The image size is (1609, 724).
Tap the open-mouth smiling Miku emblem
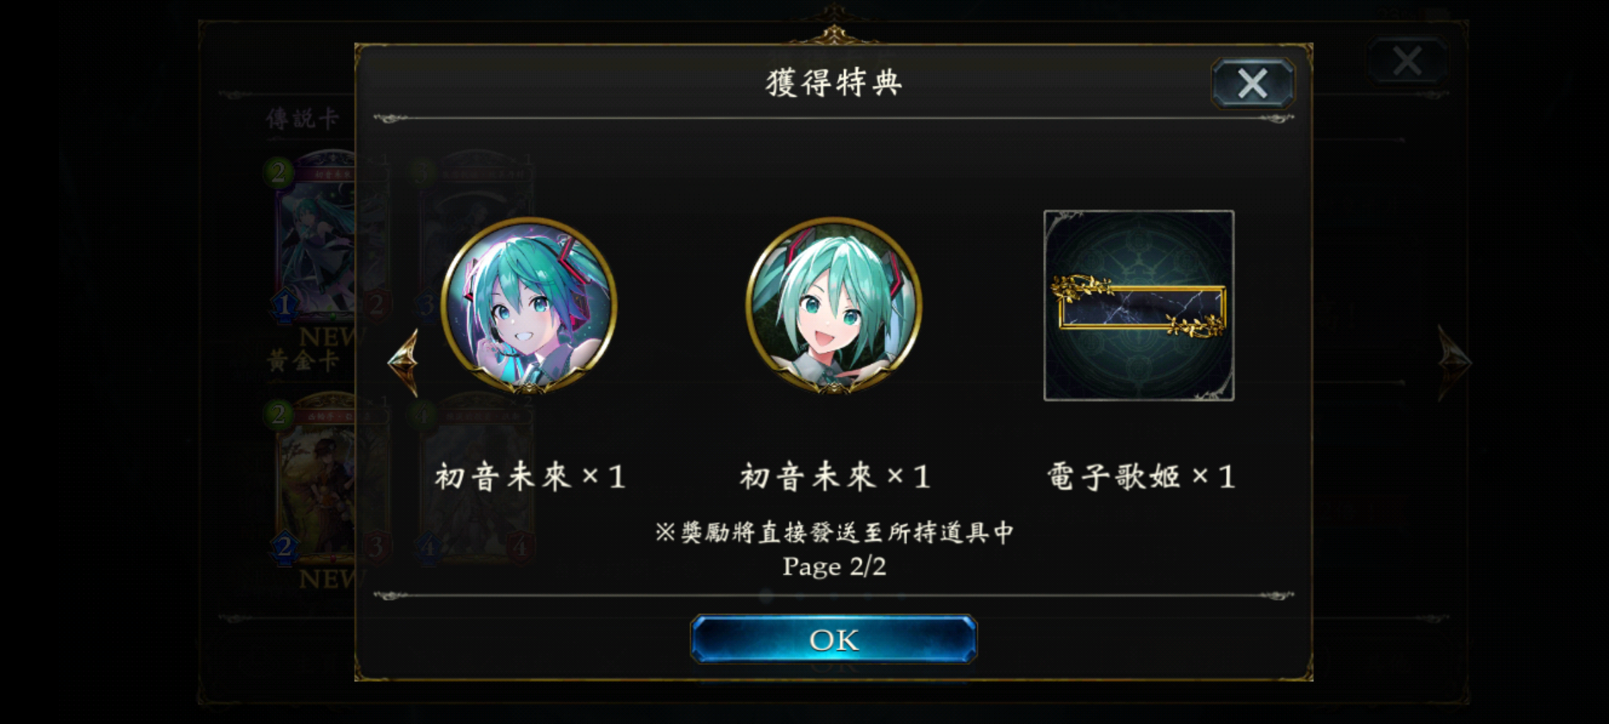[833, 305]
